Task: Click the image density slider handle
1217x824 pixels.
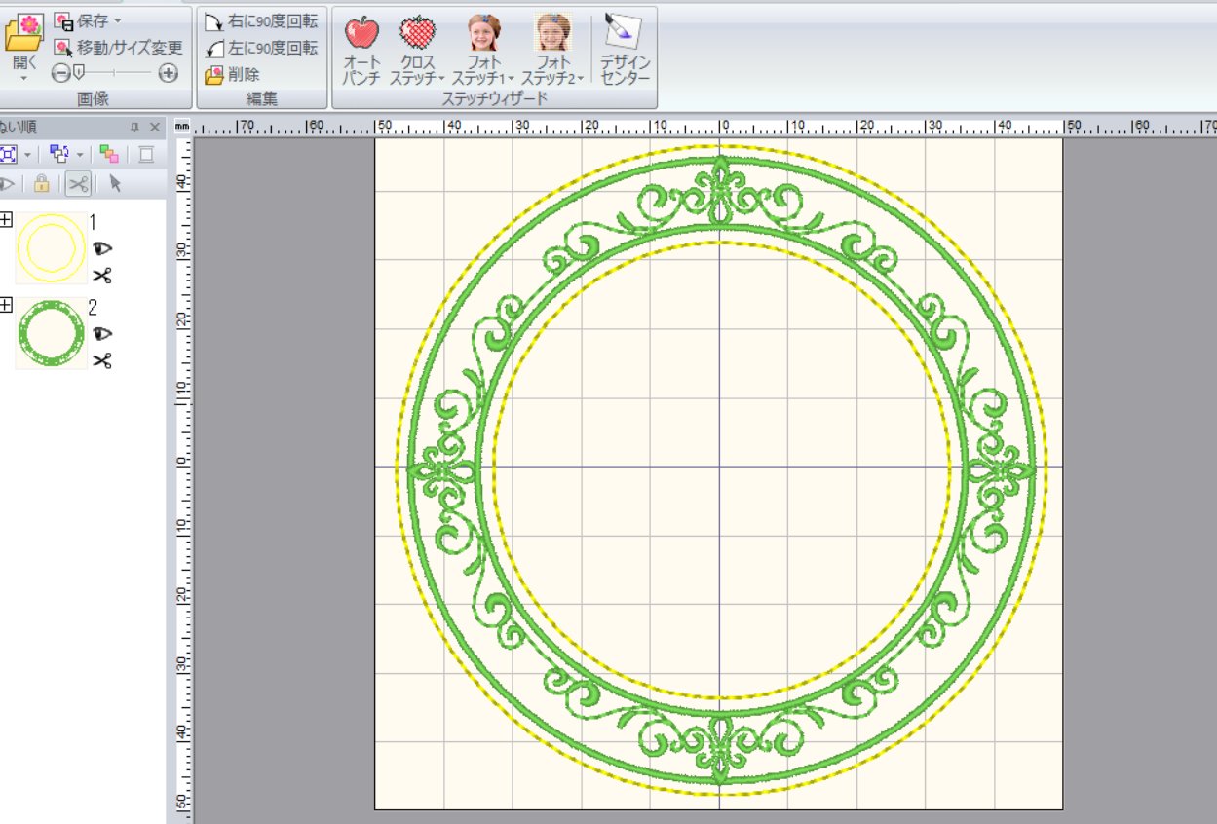Action: 78,72
